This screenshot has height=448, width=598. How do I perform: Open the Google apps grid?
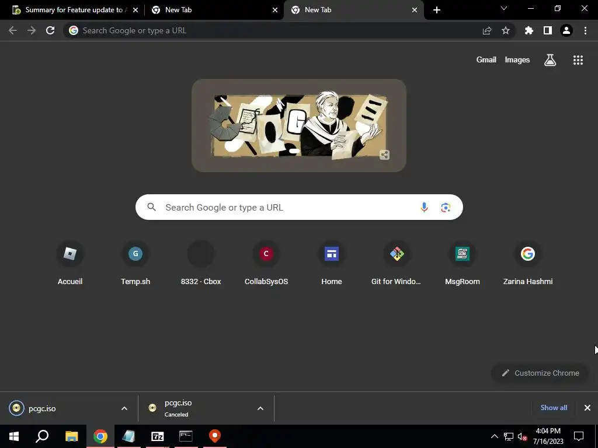[x=578, y=60]
